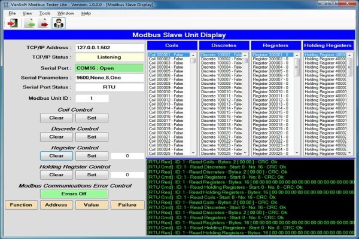
Task: Select the first Holding Register row
Action: (325, 55)
